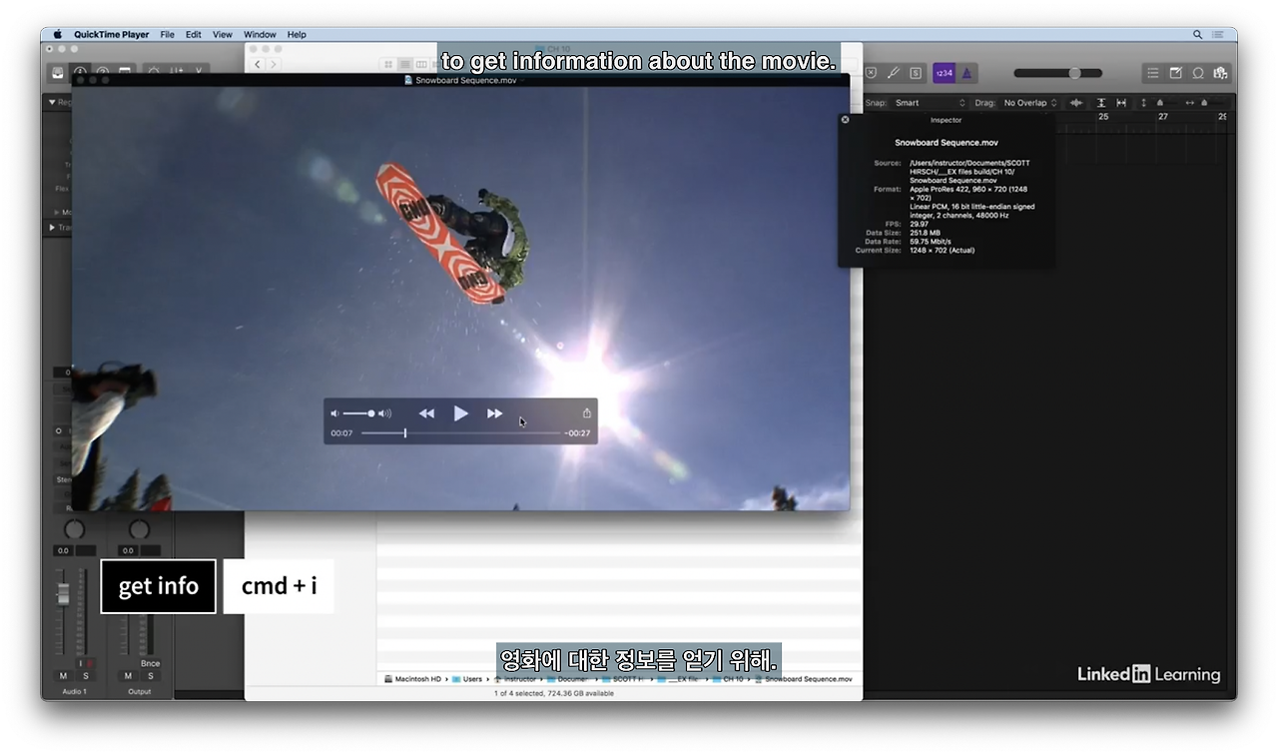Image resolution: width=1278 pixels, height=755 pixels.
Task: Fast forward the QuickTime movie
Action: pos(494,413)
